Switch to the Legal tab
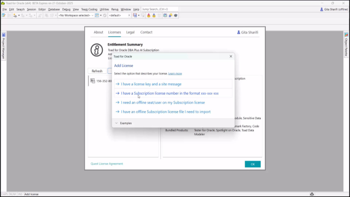 [x=130, y=32]
